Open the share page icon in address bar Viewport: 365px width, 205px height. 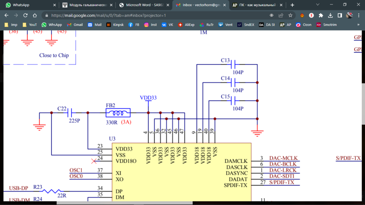281,15
